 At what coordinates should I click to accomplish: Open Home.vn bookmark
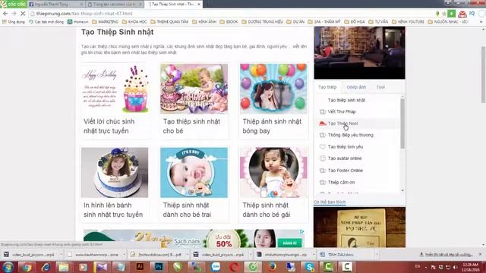click(x=77, y=22)
